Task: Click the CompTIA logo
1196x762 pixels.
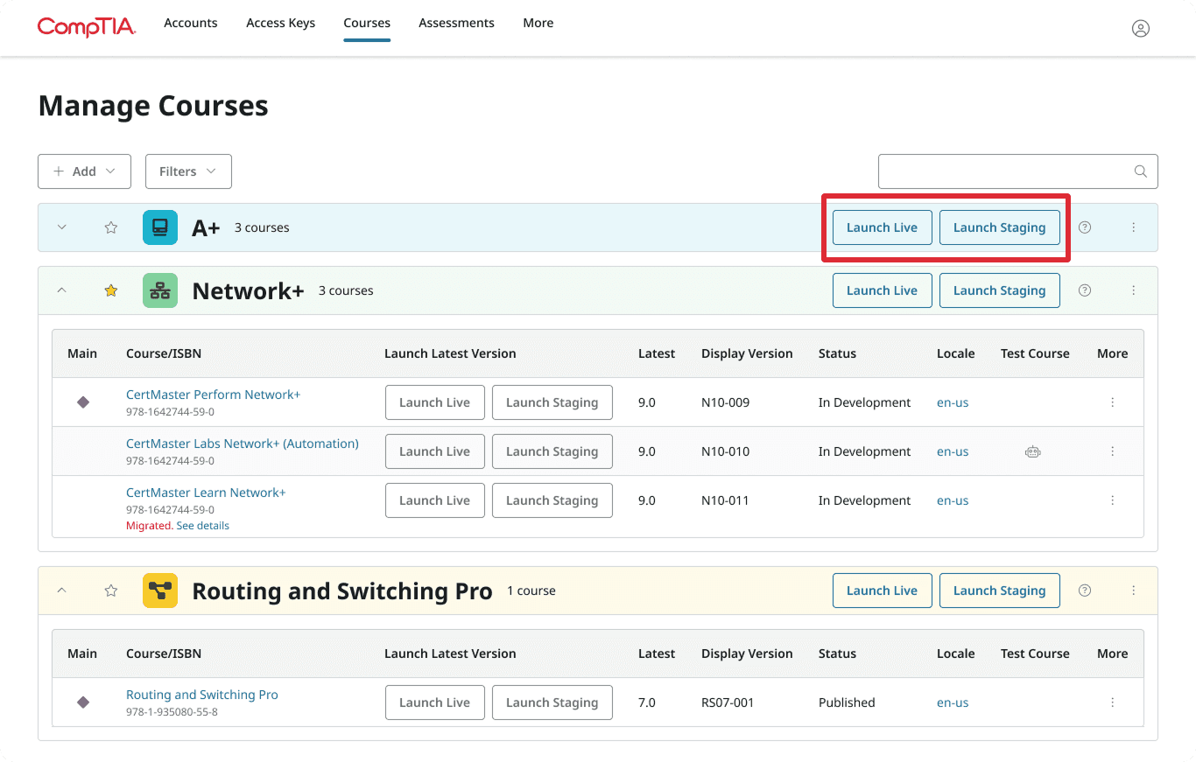Action: point(87,27)
